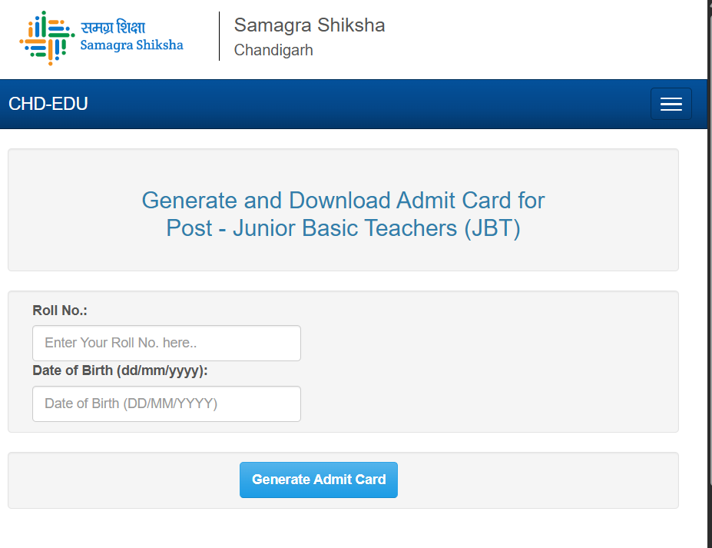Click the "Roll No.:" field label

point(60,311)
